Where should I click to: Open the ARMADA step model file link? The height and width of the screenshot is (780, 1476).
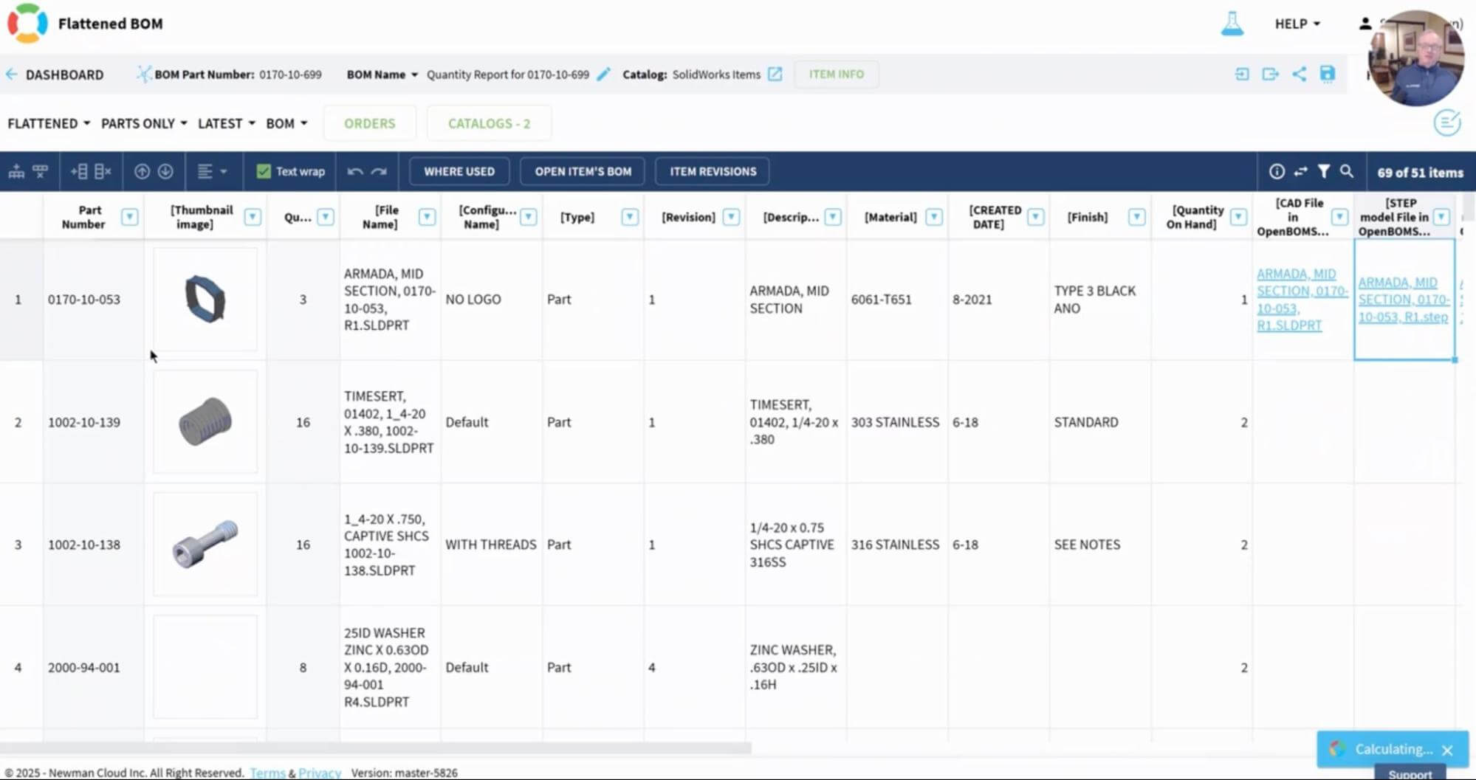(1402, 300)
